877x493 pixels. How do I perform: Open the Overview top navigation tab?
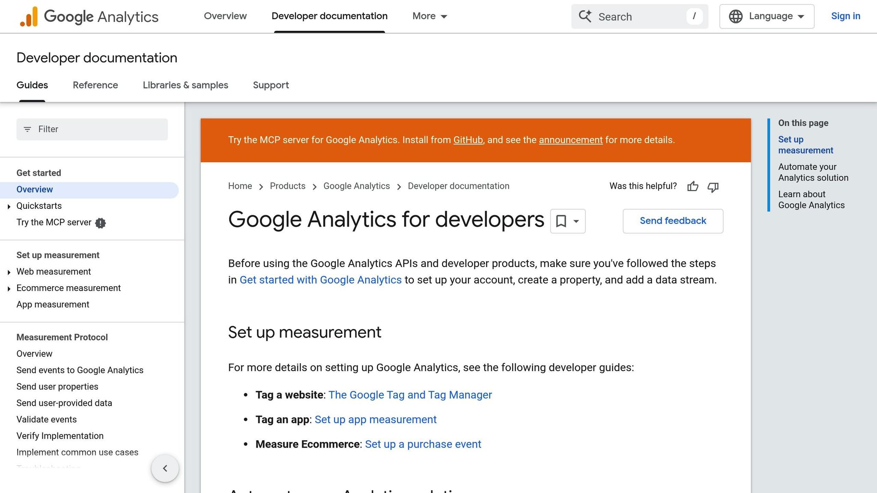point(225,16)
